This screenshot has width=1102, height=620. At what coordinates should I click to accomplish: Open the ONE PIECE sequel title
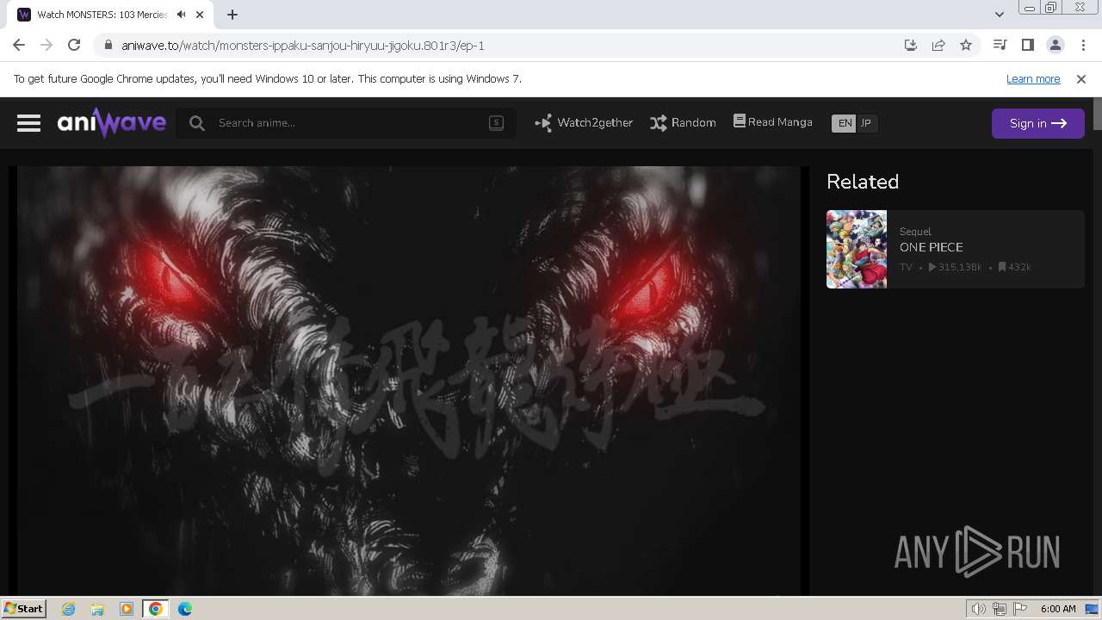(932, 247)
